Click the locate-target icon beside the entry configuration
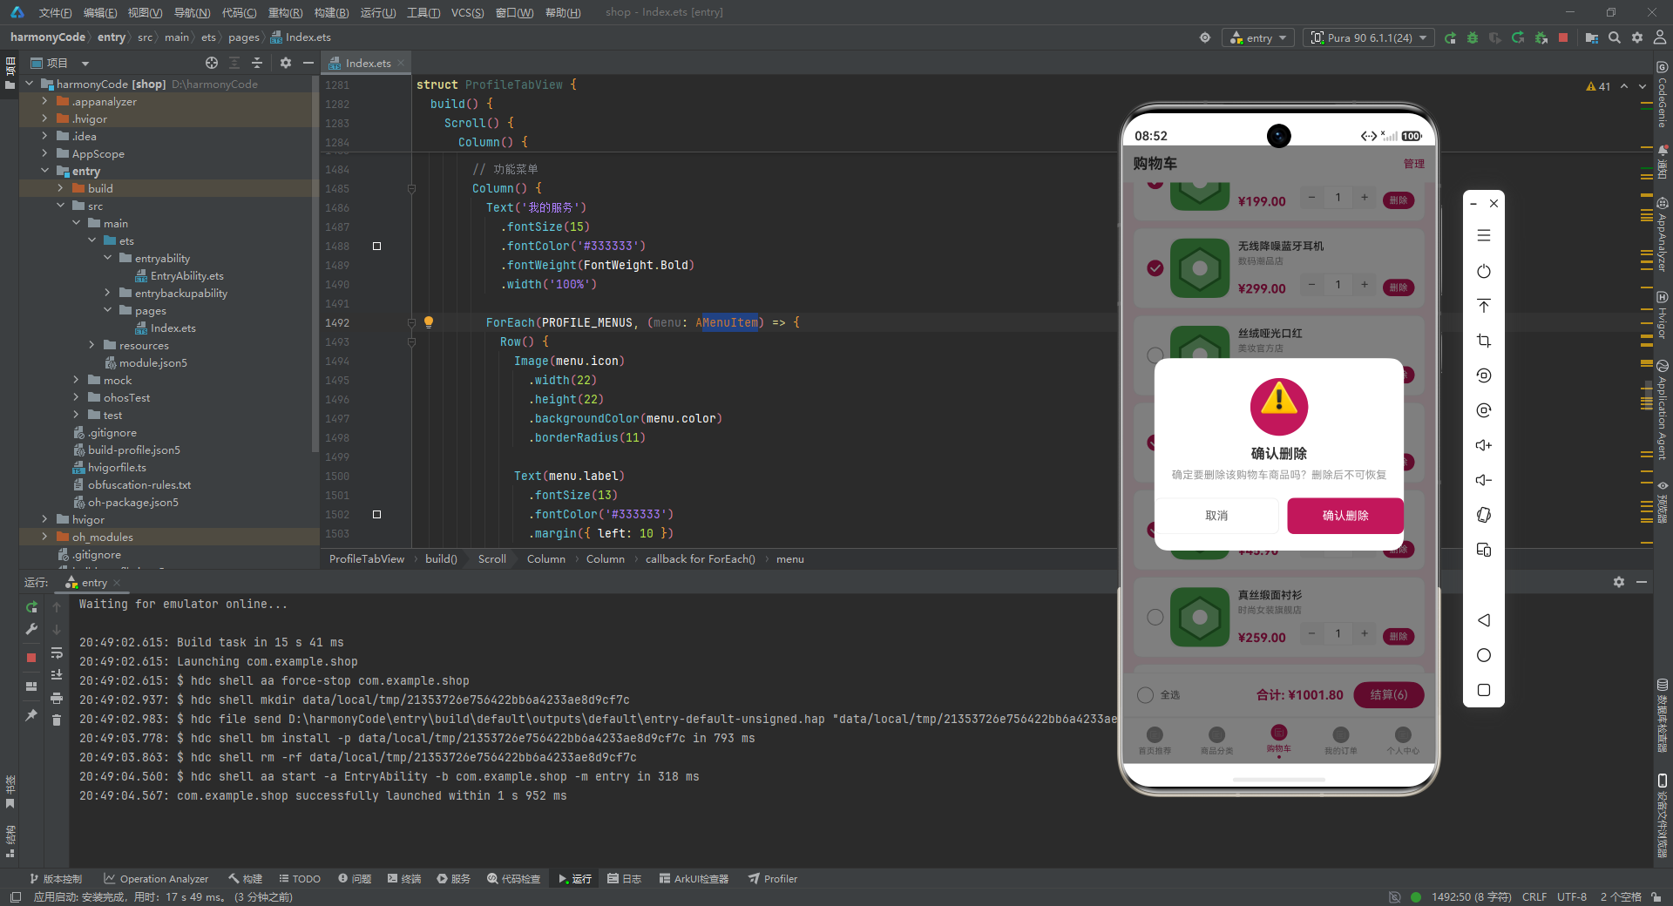Image resolution: width=1673 pixels, height=906 pixels. click(1205, 37)
